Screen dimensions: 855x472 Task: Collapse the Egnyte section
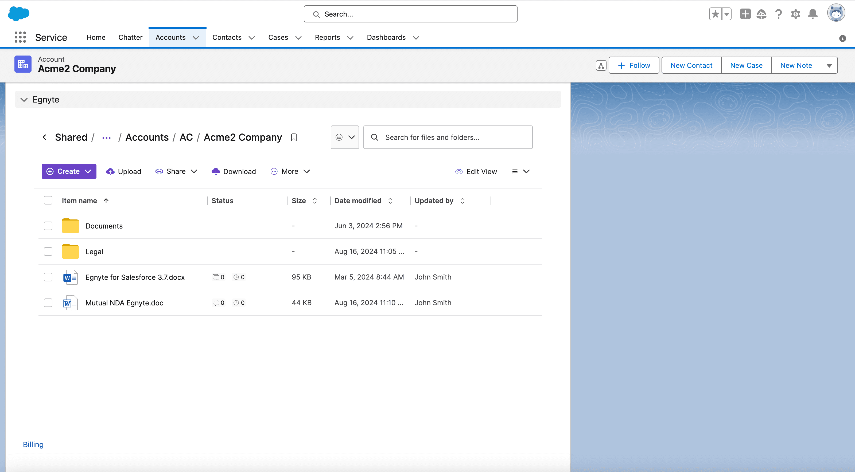24,100
